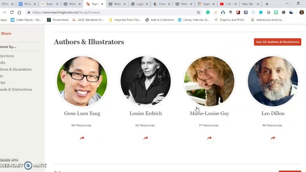
Task: Click the address bar URL field
Action: [113, 12]
